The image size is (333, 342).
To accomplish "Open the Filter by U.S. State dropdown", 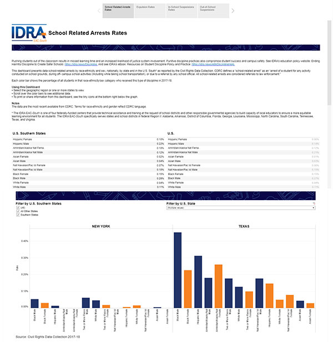I will [240, 208].
